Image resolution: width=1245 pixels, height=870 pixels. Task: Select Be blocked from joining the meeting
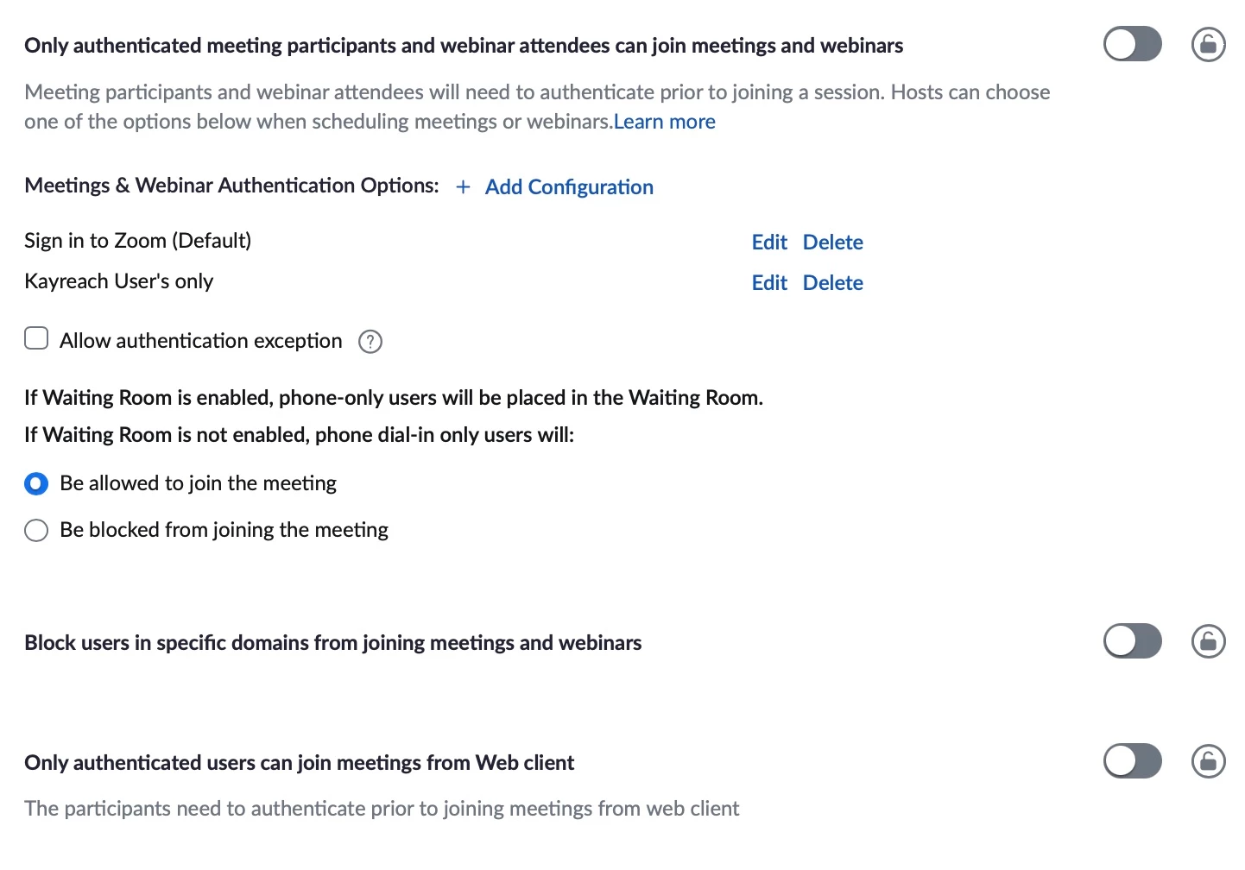click(x=36, y=530)
